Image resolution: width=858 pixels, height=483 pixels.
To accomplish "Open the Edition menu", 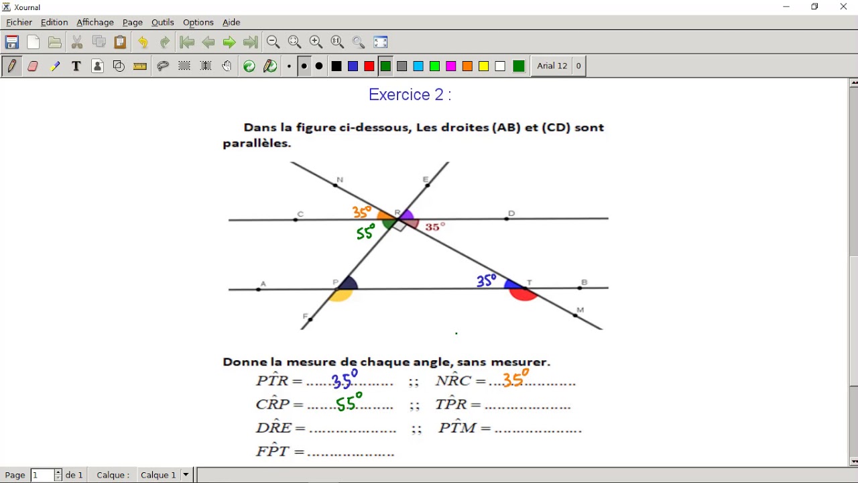I will point(54,22).
